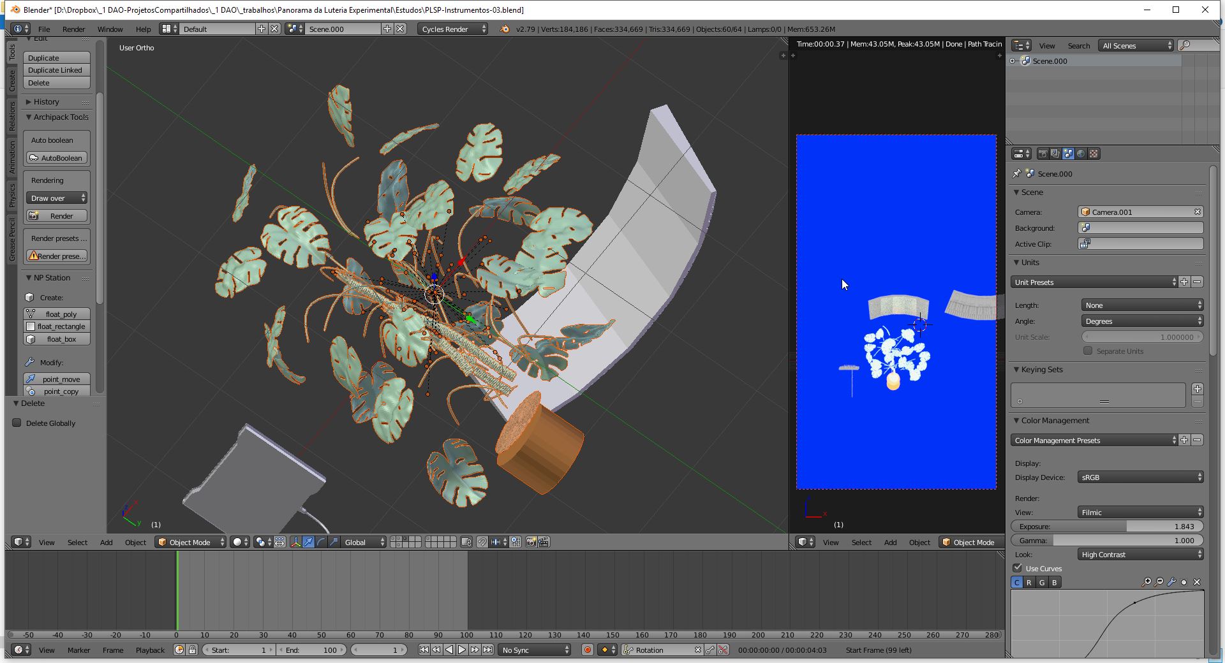Open the Render menu in top bar
The height and width of the screenshot is (663, 1225).
click(73, 29)
